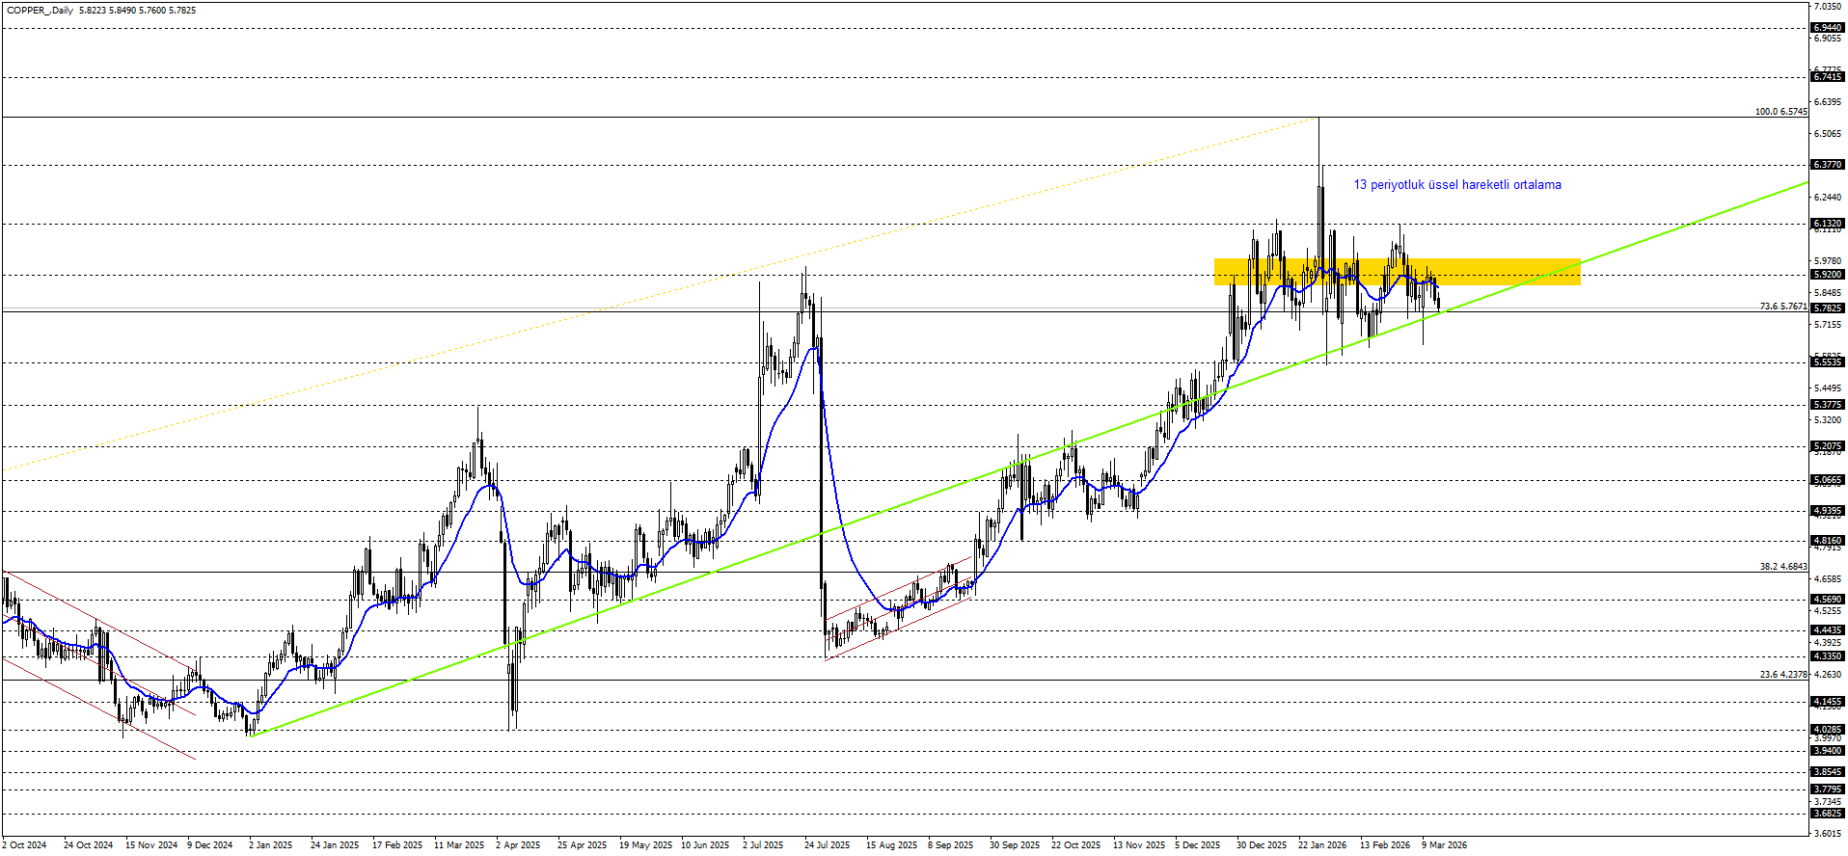Click the 5.5535 price level tag
This screenshot has width=1848, height=856.
[1828, 362]
